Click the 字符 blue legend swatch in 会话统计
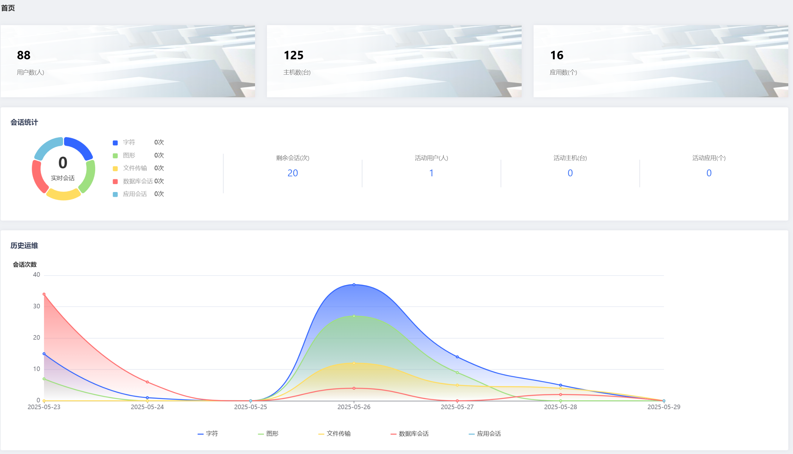Viewport: 793px width, 454px height. (x=115, y=143)
